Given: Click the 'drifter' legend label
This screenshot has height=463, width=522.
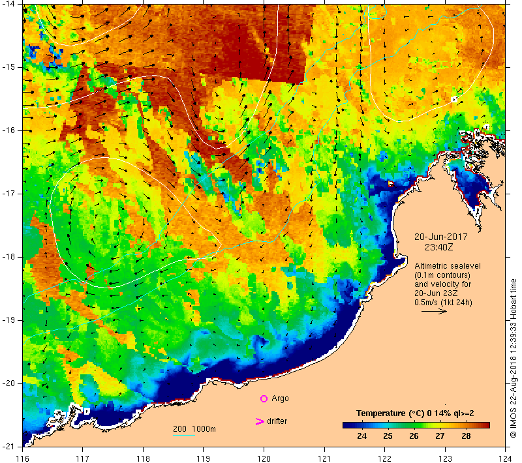Looking at the screenshot, I should (x=277, y=421).
